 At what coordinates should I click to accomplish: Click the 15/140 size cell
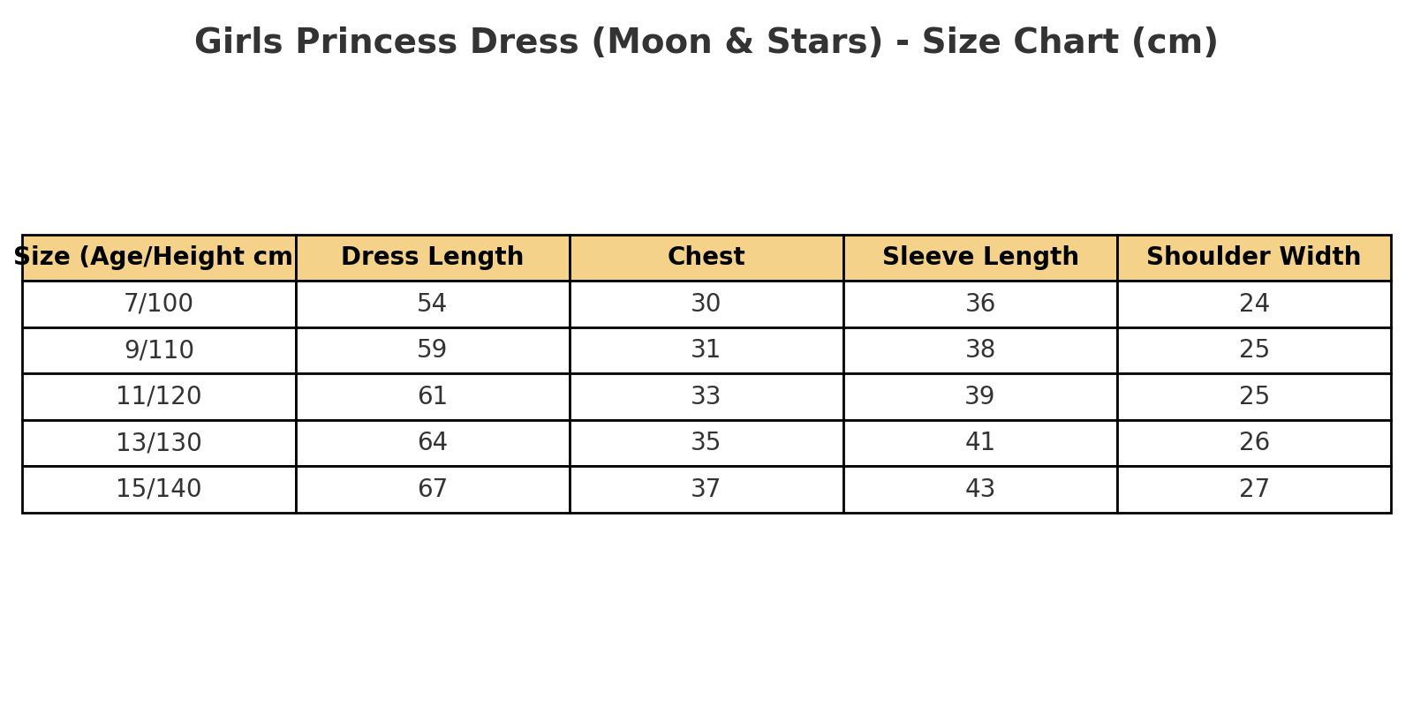pyautogui.click(x=159, y=489)
